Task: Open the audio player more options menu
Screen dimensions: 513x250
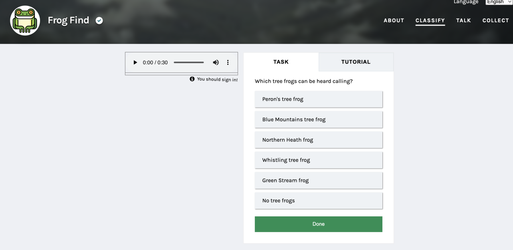Action: [x=228, y=62]
